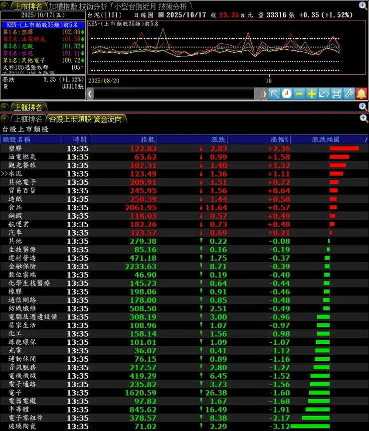The height and width of the screenshot is (431, 369).
Task: Open column sort dropdown at 漲跌幅圖 header
Action: pos(365,140)
